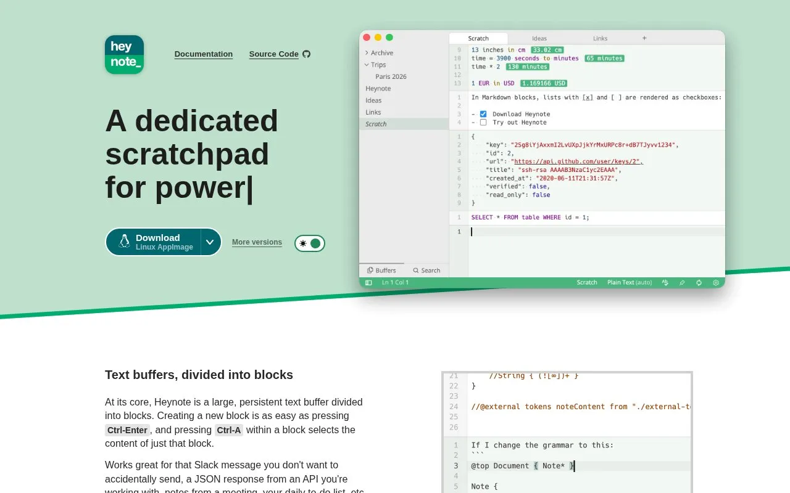Open the Source Code link
This screenshot has height=493, width=790.
click(x=274, y=54)
